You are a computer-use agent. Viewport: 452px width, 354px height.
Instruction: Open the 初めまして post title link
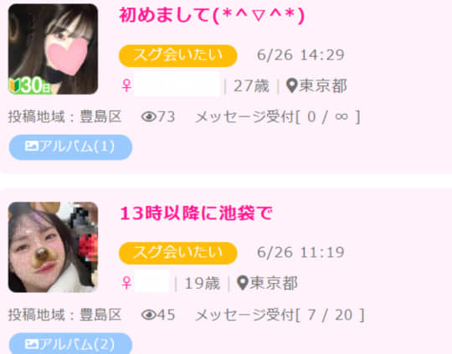click(212, 15)
